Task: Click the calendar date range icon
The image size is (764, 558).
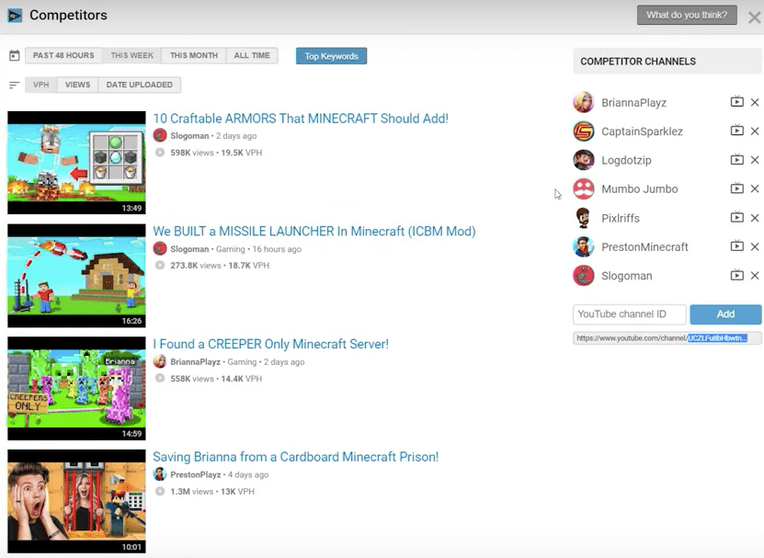Action: (x=15, y=55)
